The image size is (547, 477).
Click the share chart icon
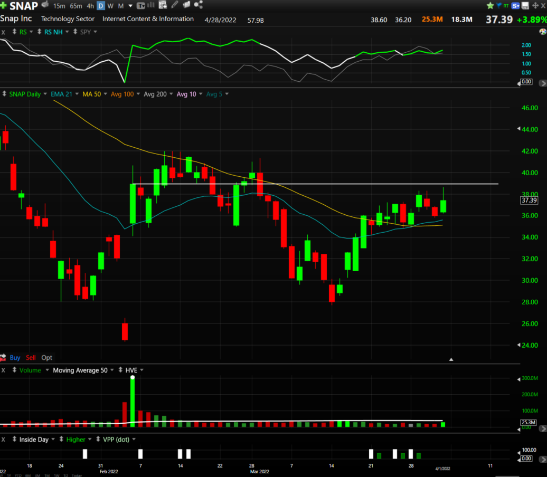(199, 5)
